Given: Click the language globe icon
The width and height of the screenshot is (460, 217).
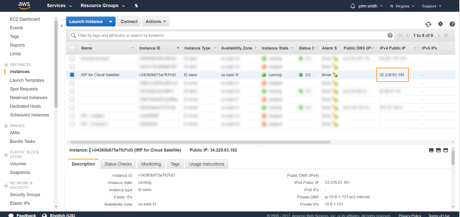Looking at the screenshot, I should [x=45, y=215].
